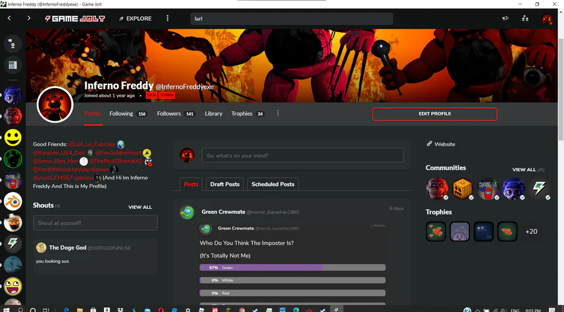Open the Green Crewmate post author link
The width and height of the screenshot is (564, 312).
pos(223,212)
